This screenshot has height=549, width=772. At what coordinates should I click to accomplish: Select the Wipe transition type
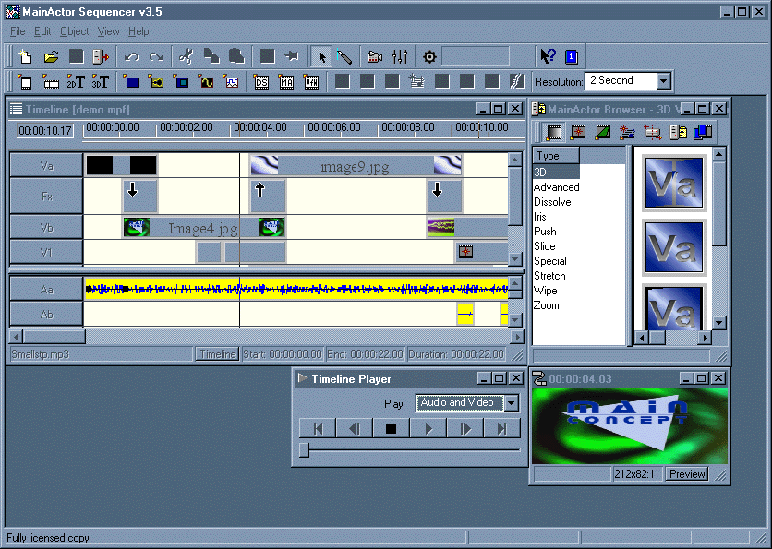pyautogui.click(x=545, y=291)
